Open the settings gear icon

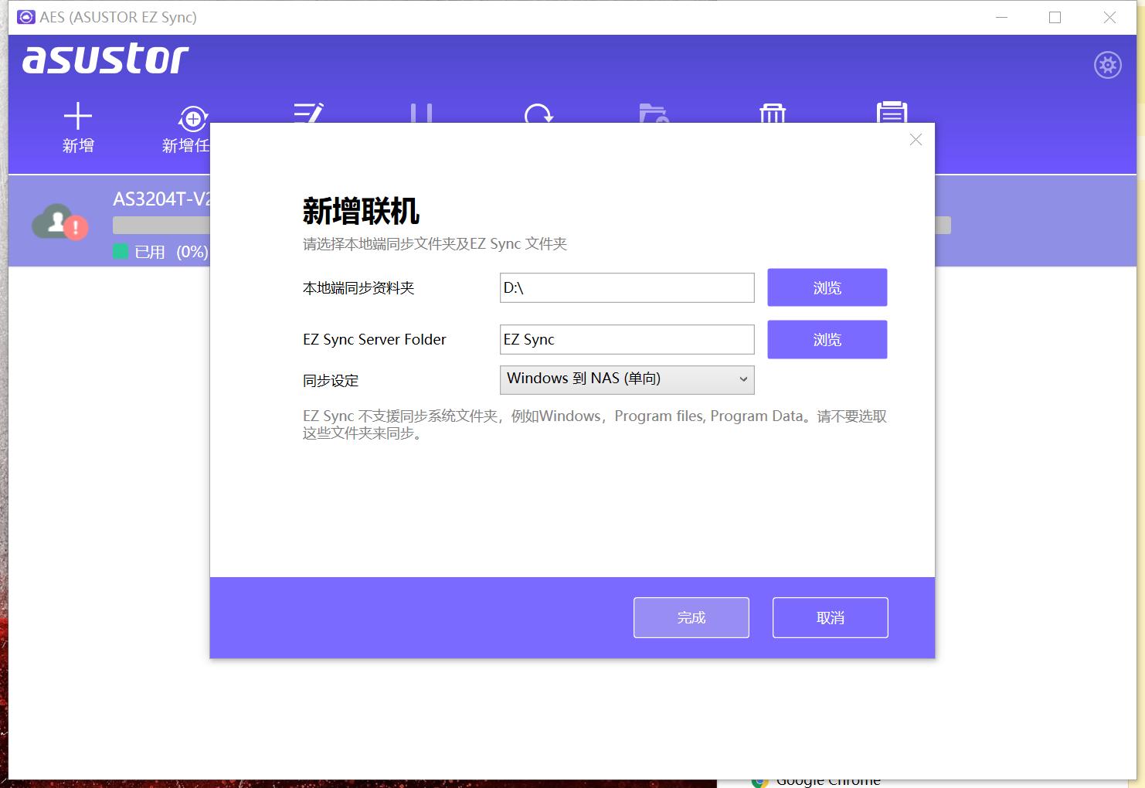[1108, 65]
